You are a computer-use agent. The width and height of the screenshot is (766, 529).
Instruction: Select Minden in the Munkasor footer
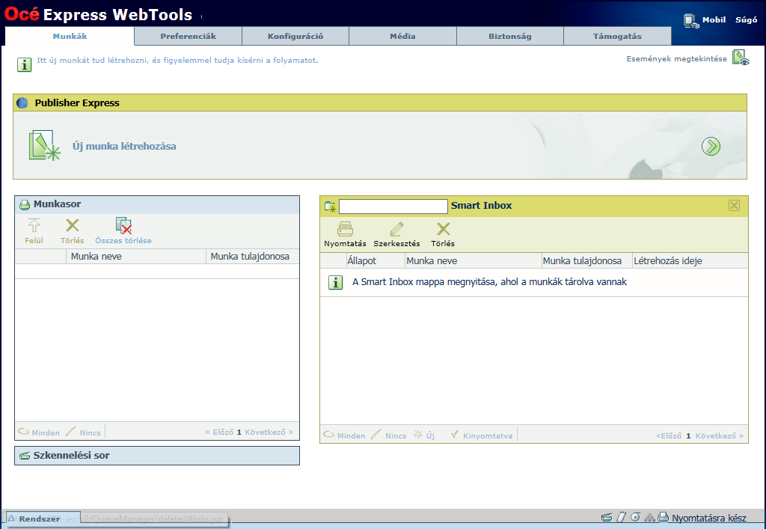pos(39,432)
